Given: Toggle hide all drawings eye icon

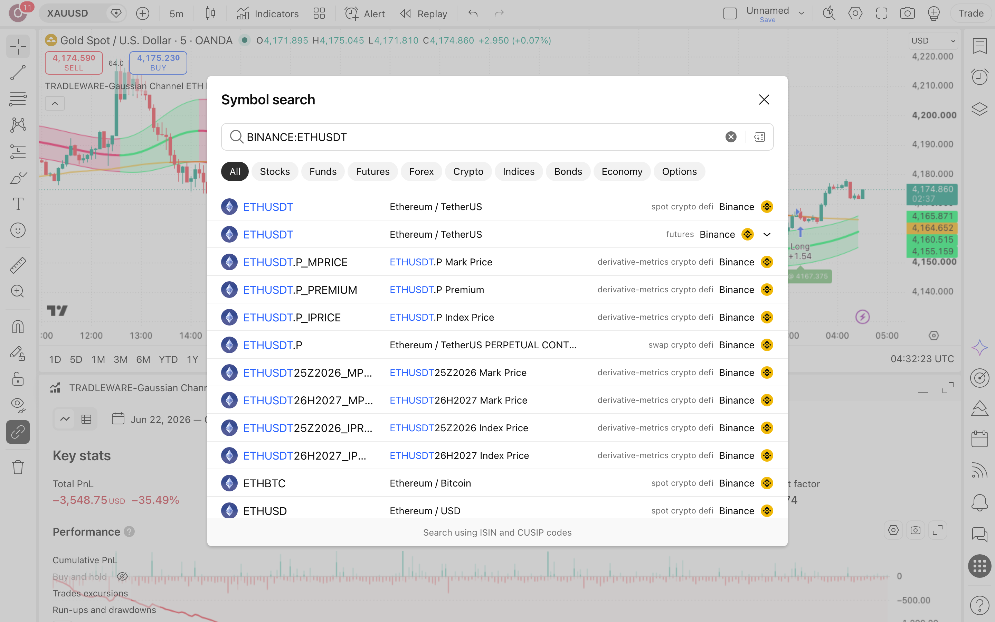Looking at the screenshot, I should 18,405.
